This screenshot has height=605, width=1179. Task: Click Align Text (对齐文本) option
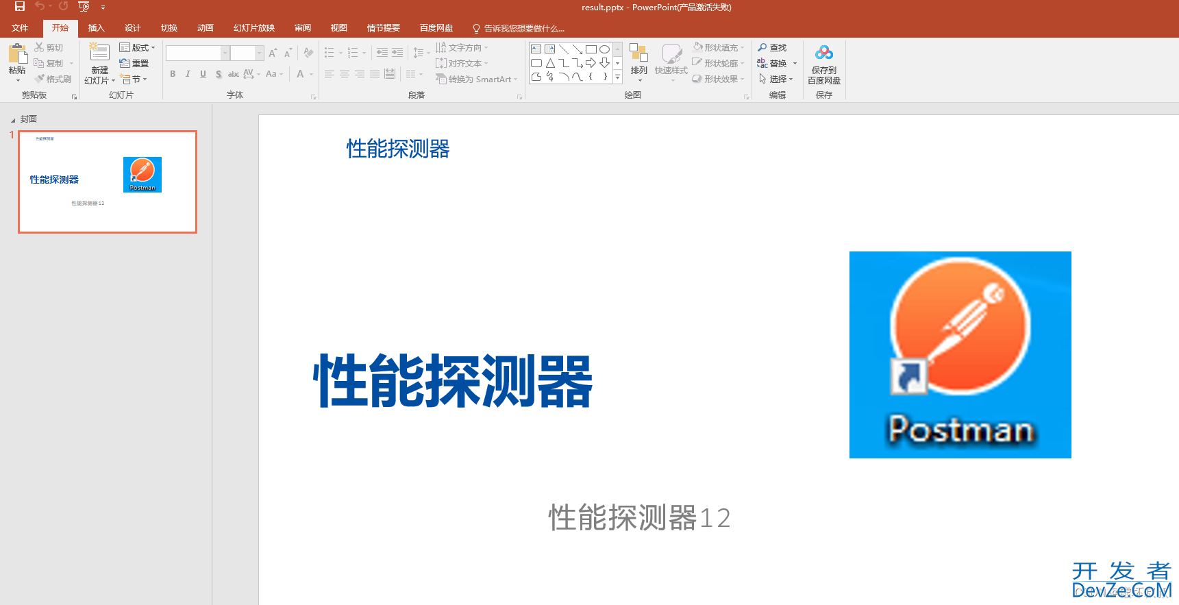[462, 63]
